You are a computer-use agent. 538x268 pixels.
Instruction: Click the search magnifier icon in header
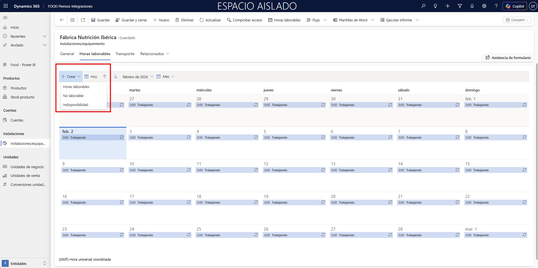pos(423,6)
